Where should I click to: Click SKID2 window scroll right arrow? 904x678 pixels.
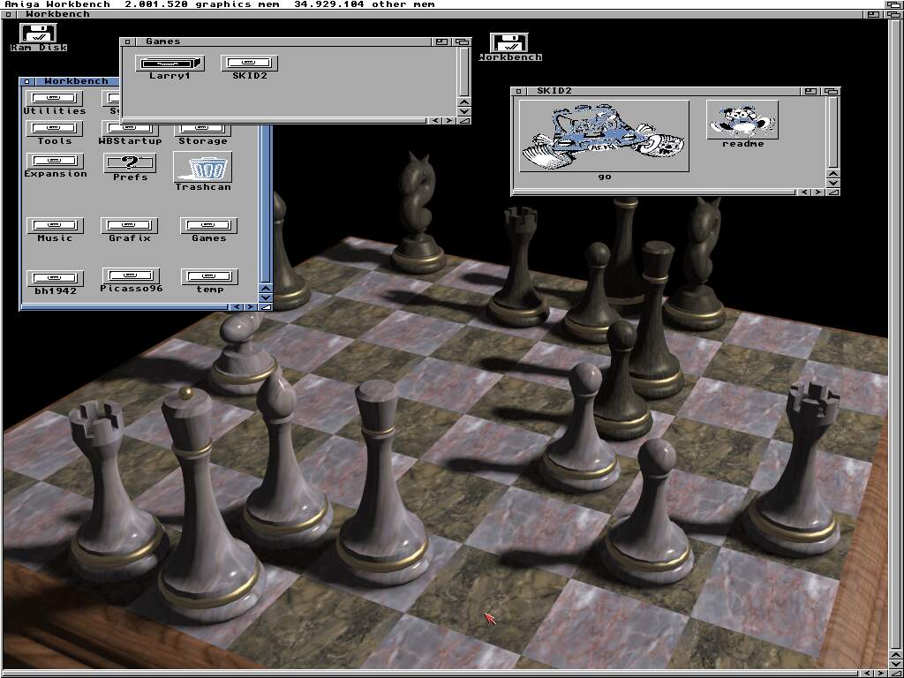(x=817, y=192)
